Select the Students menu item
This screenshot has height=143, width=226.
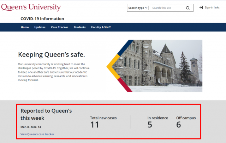(79, 27)
